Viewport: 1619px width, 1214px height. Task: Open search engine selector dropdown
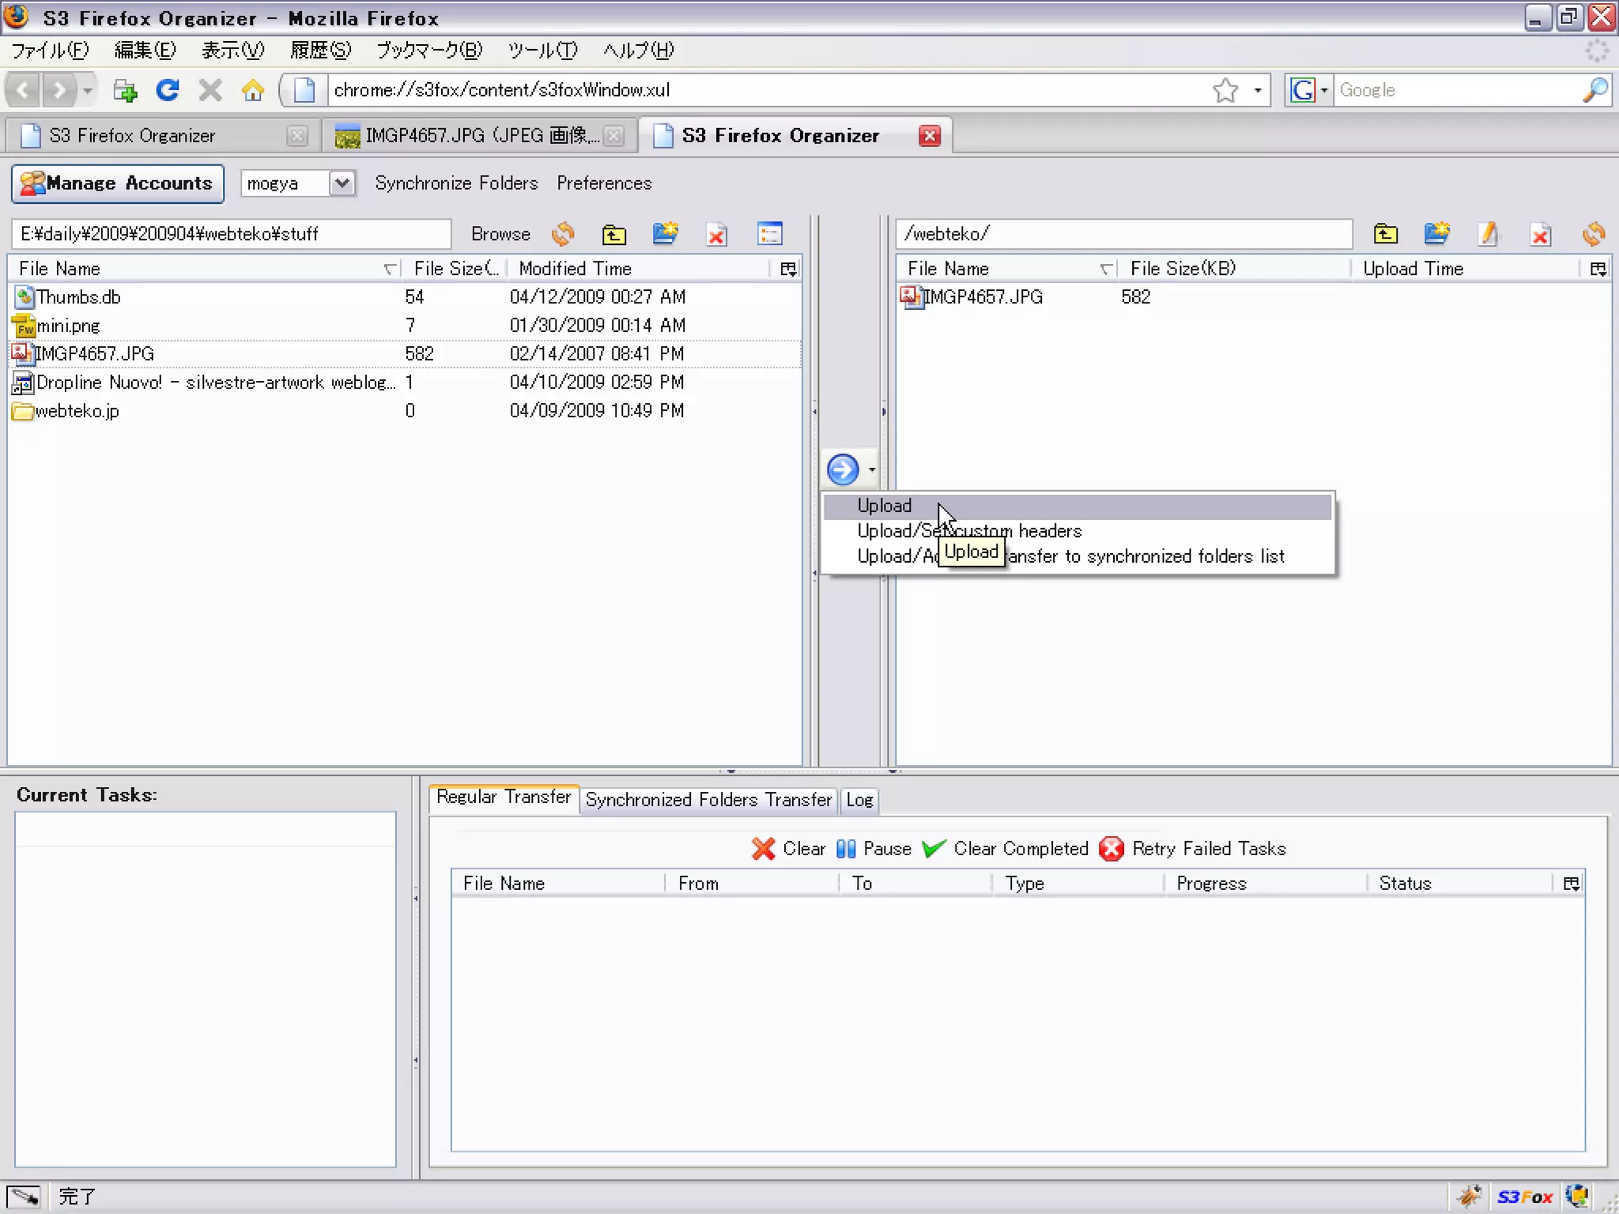pyautogui.click(x=1309, y=90)
